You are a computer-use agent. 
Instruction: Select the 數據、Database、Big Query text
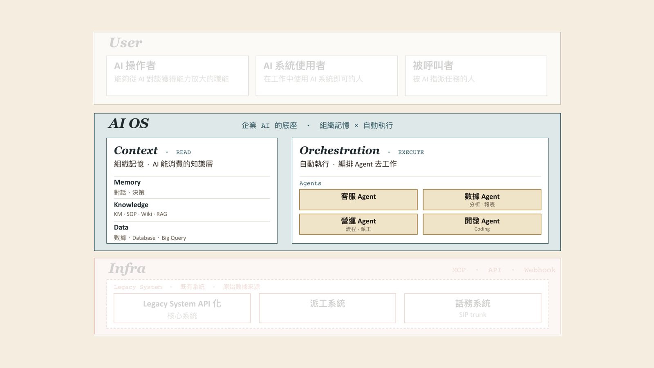(x=150, y=238)
